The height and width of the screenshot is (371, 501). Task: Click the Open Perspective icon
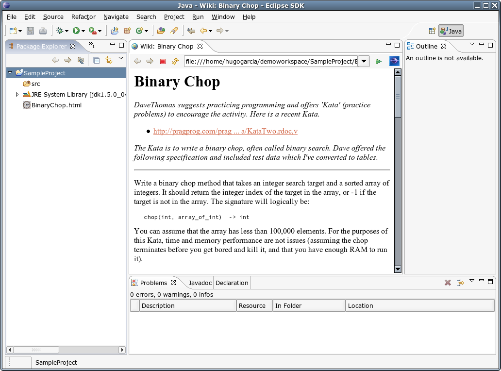pos(432,31)
